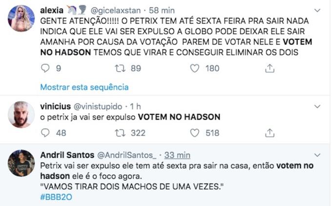
Task: Open alexia's profile picture
Action: click(21, 19)
